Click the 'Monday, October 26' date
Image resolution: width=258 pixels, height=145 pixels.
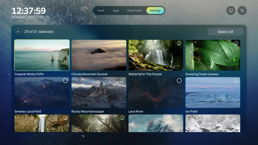coord(30,17)
